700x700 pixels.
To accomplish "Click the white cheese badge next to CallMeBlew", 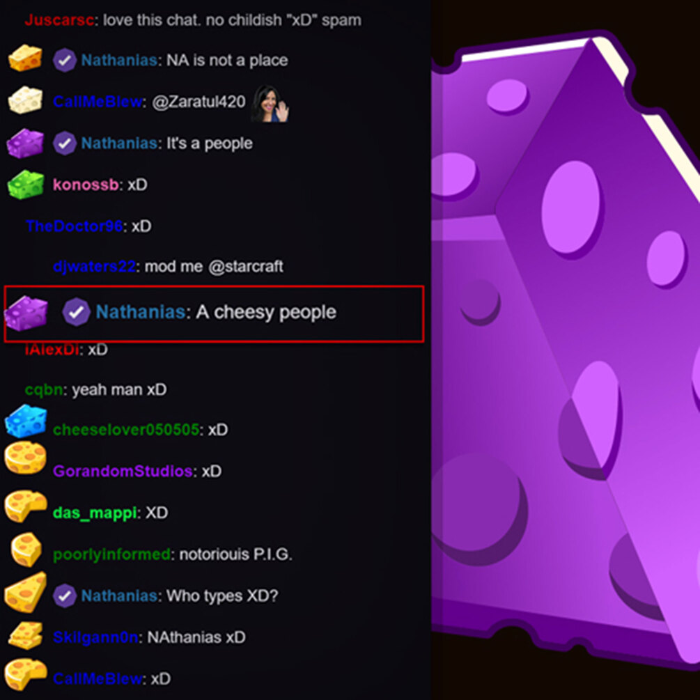I will click(25, 100).
